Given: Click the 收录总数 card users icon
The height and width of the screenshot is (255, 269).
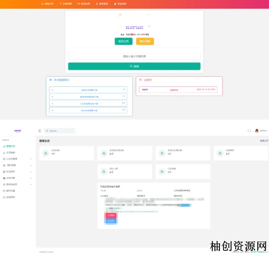Looking at the screenshot, I should point(46,153).
